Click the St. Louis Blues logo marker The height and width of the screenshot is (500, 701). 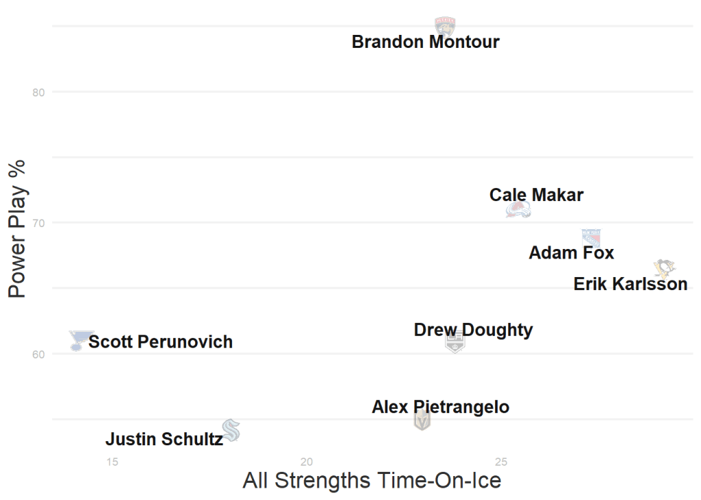coord(80,339)
